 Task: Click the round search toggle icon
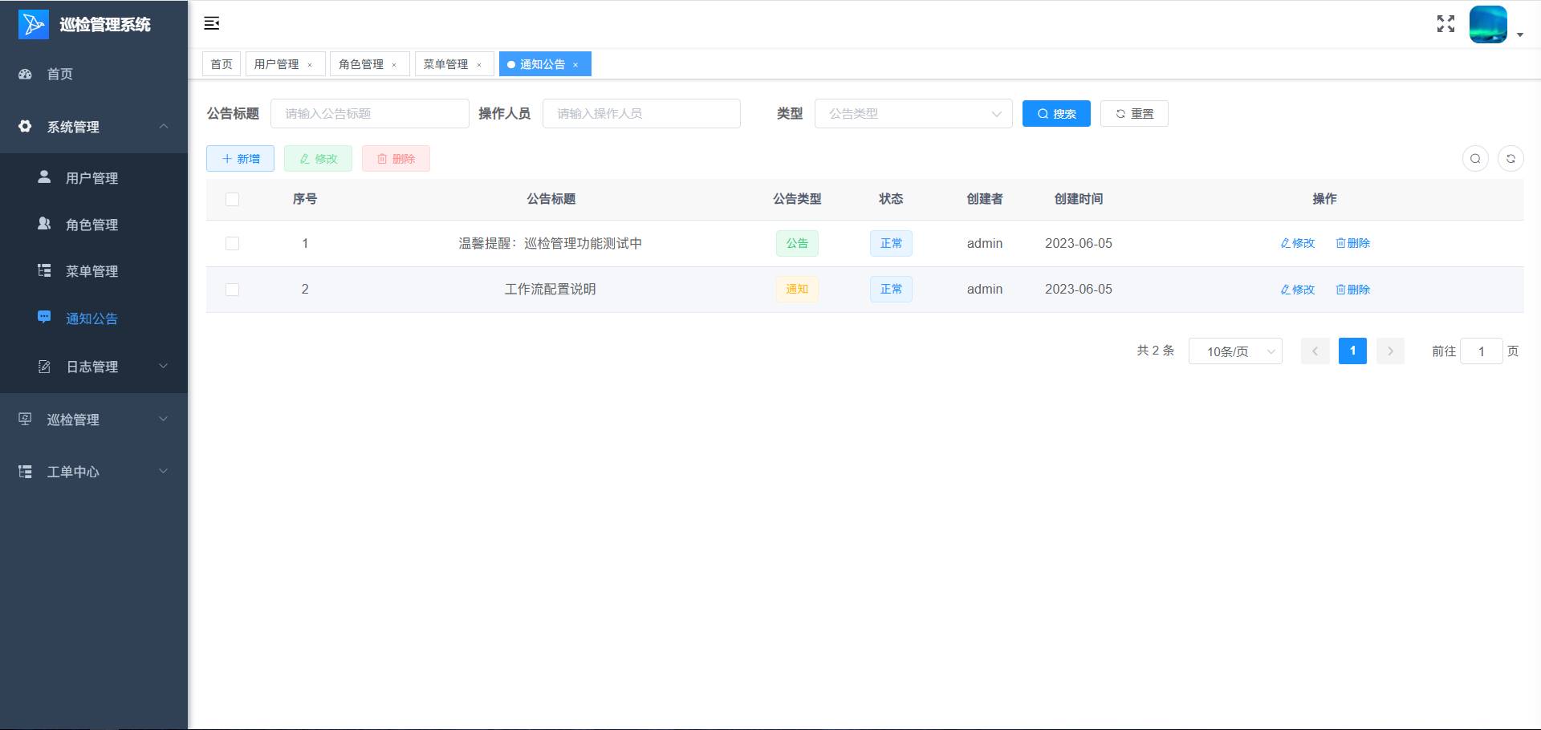point(1475,159)
